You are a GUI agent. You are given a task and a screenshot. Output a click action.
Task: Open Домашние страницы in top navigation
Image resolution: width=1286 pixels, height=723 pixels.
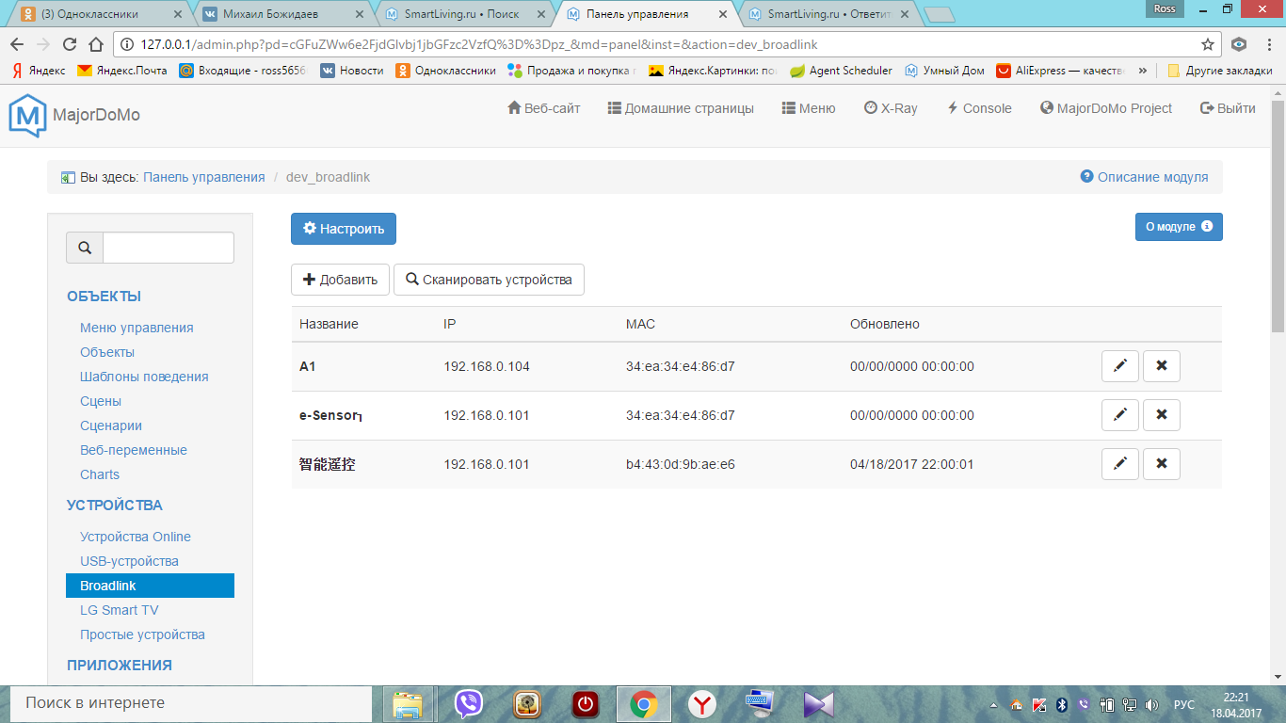click(x=681, y=108)
